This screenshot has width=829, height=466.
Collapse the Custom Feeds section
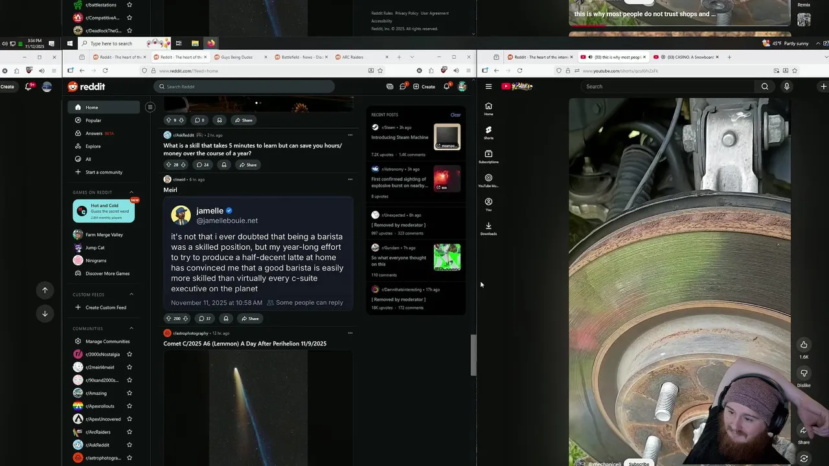tap(131, 294)
